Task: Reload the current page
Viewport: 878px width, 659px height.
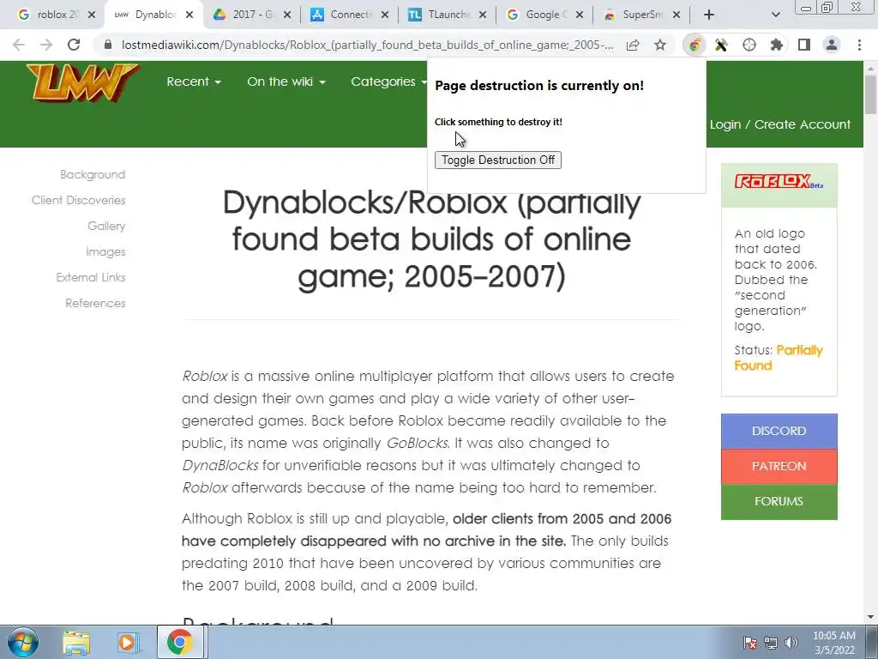Action: [74, 45]
